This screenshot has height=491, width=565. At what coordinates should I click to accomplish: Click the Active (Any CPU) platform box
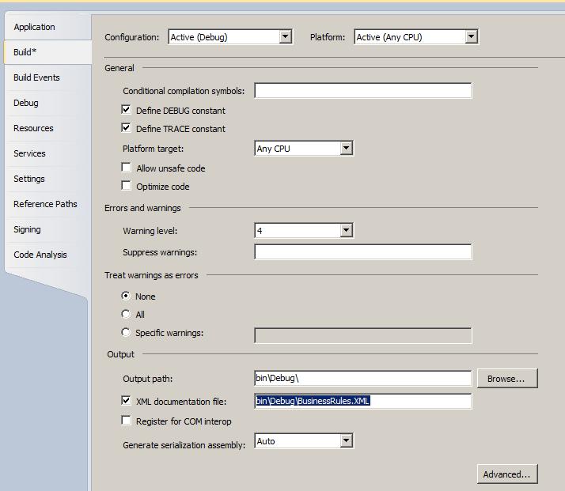415,36
